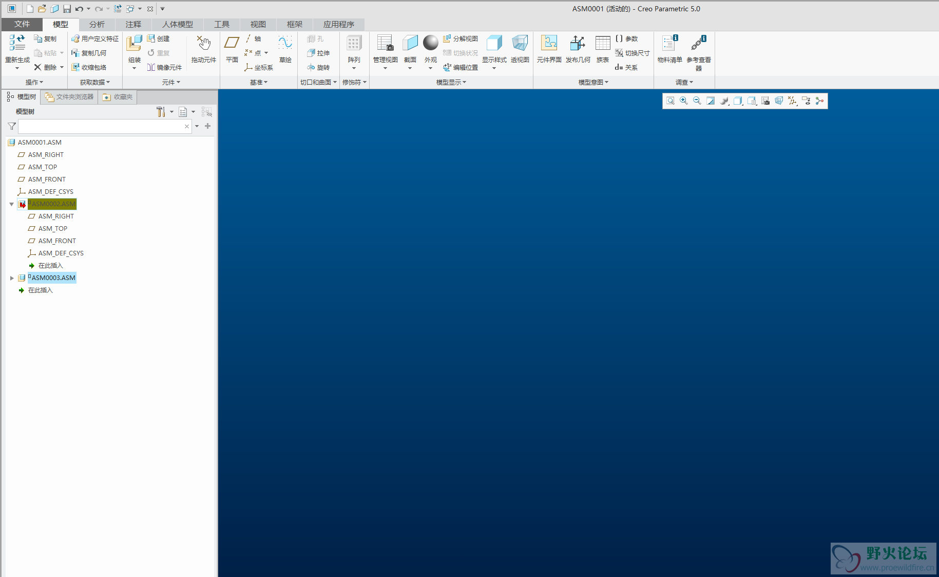Image resolution: width=939 pixels, height=577 pixels.
Task: Switch to the Manikin (人体模型) ribbon tab
Action: 178,24
